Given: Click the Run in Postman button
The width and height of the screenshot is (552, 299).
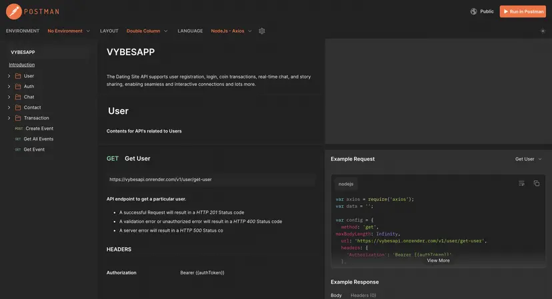Looking at the screenshot, I should tap(523, 11).
